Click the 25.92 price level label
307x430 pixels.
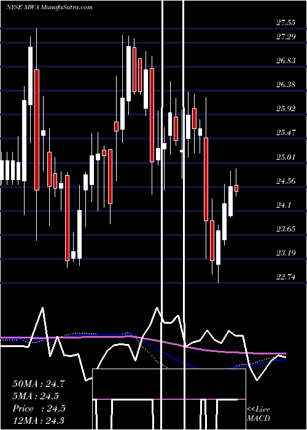click(286, 109)
